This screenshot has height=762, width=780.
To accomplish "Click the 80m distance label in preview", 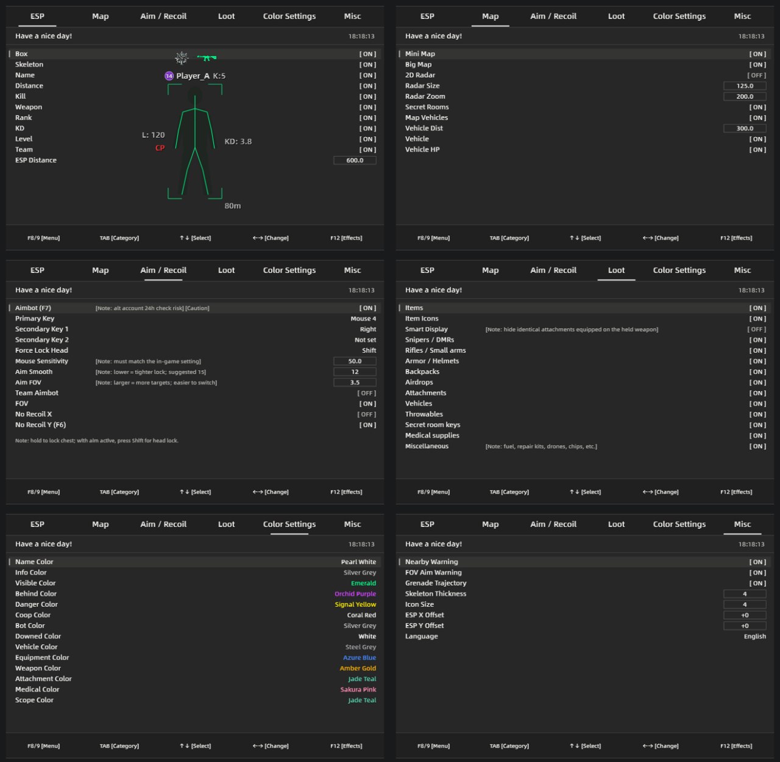I will (233, 206).
